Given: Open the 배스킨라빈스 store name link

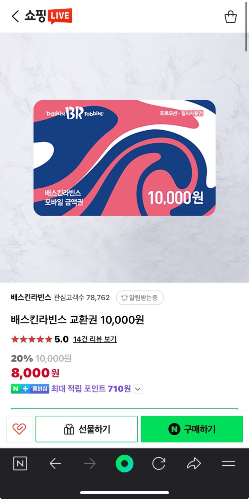Looking at the screenshot, I should 31,298.
